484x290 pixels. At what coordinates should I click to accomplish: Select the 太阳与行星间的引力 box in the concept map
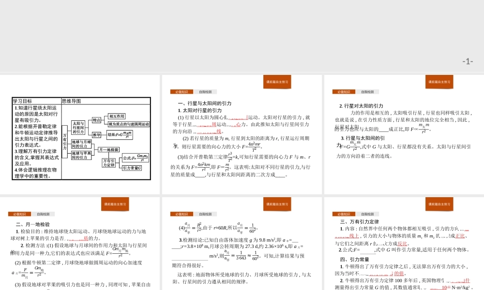click(x=78, y=127)
